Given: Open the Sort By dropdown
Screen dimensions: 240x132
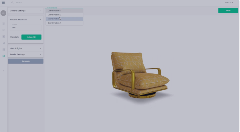Looking at the screenshot, I should point(229,3).
